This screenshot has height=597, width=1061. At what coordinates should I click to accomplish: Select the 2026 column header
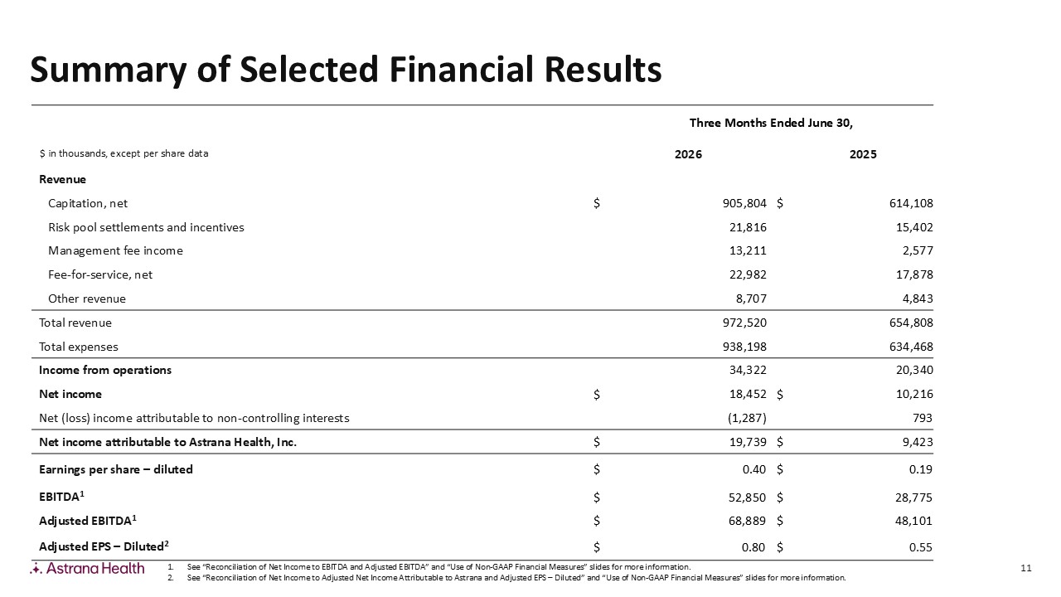pyautogui.click(x=688, y=154)
